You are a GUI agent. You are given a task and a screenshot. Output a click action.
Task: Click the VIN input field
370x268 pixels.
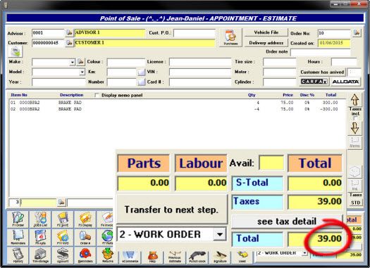click(x=200, y=72)
